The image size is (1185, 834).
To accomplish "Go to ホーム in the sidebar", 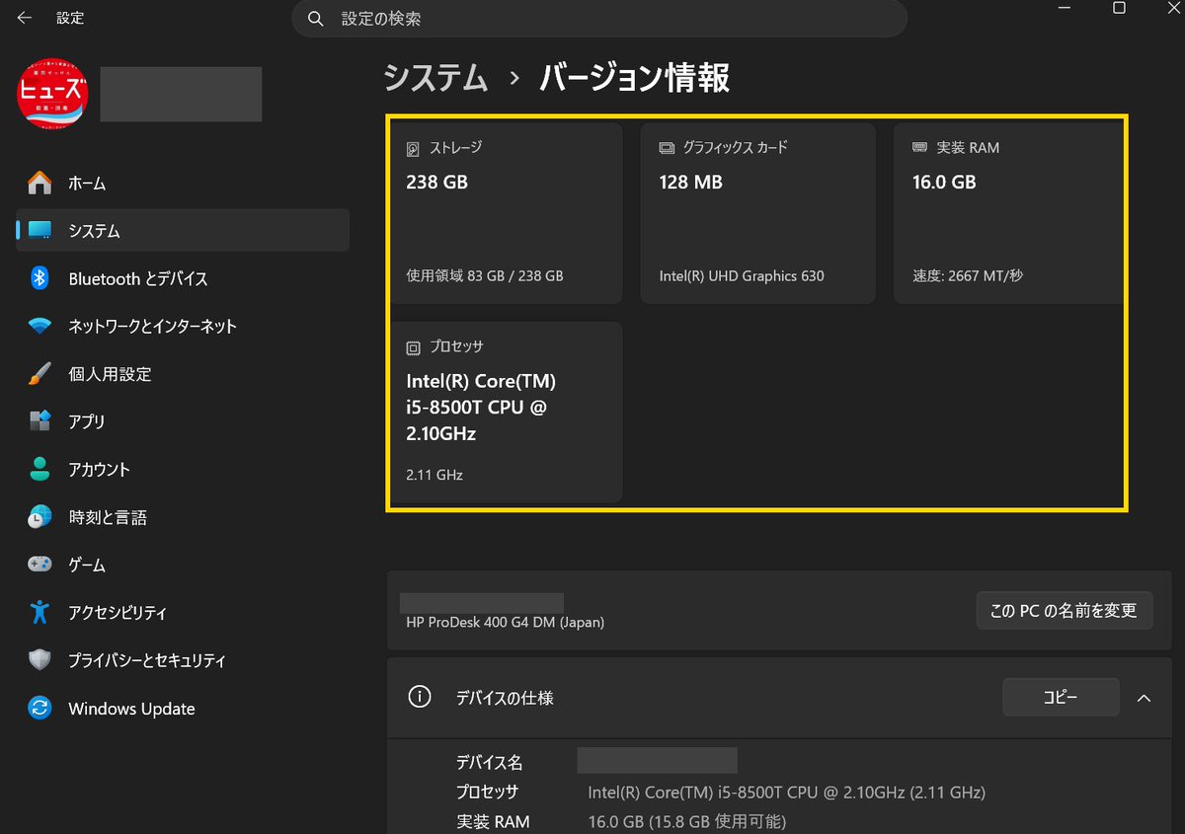I will 183,183.
